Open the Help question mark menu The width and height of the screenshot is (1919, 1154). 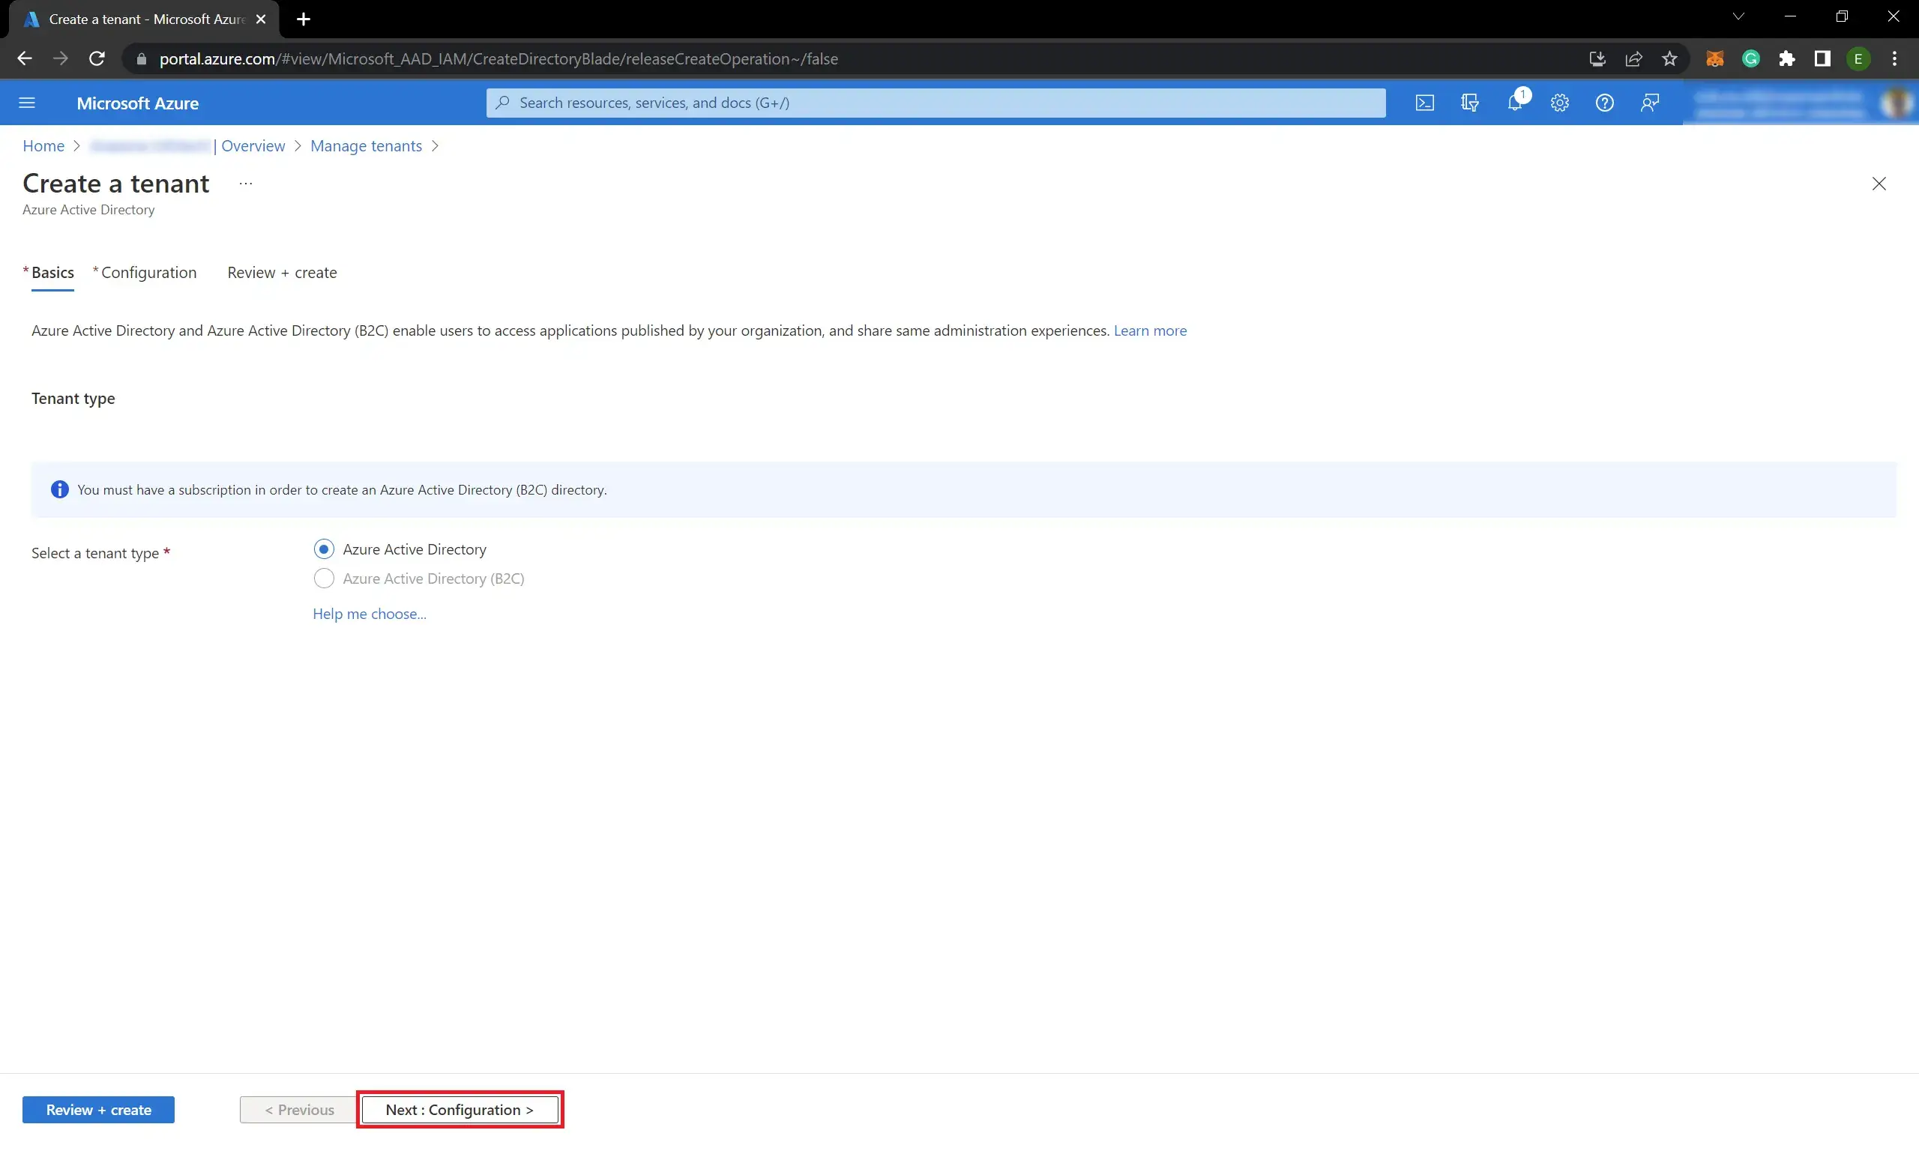pos(1605,103)
